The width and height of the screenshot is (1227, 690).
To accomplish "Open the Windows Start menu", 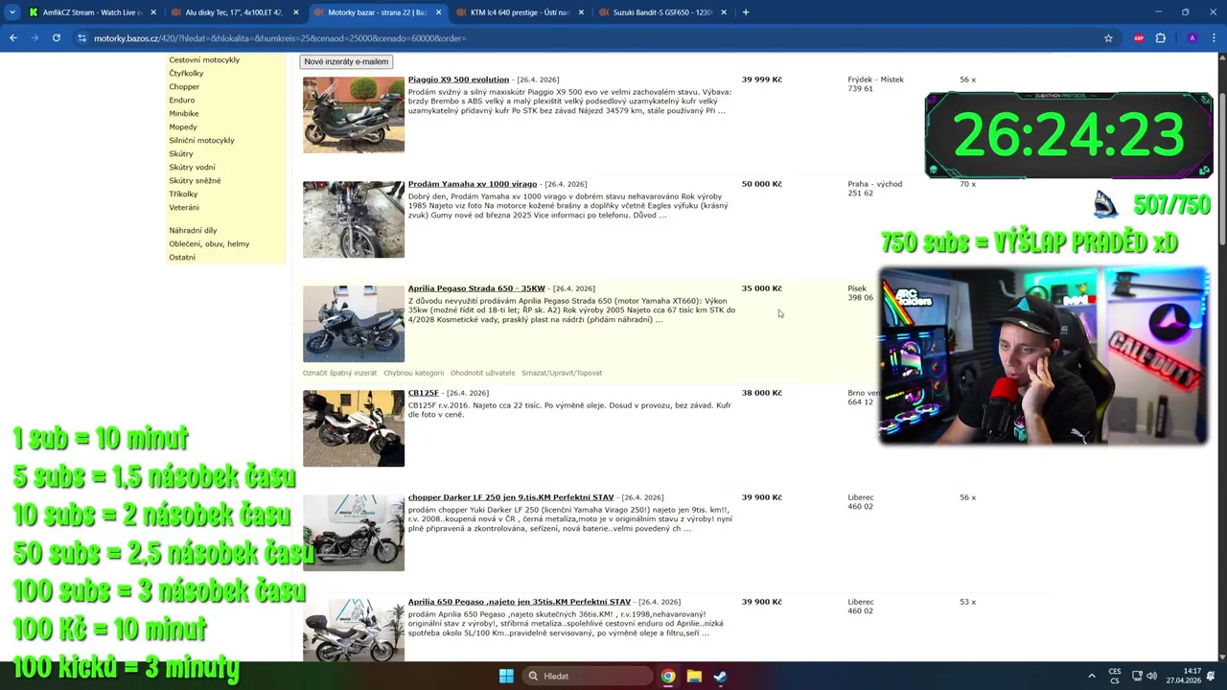I will click(x=506, y=676).
